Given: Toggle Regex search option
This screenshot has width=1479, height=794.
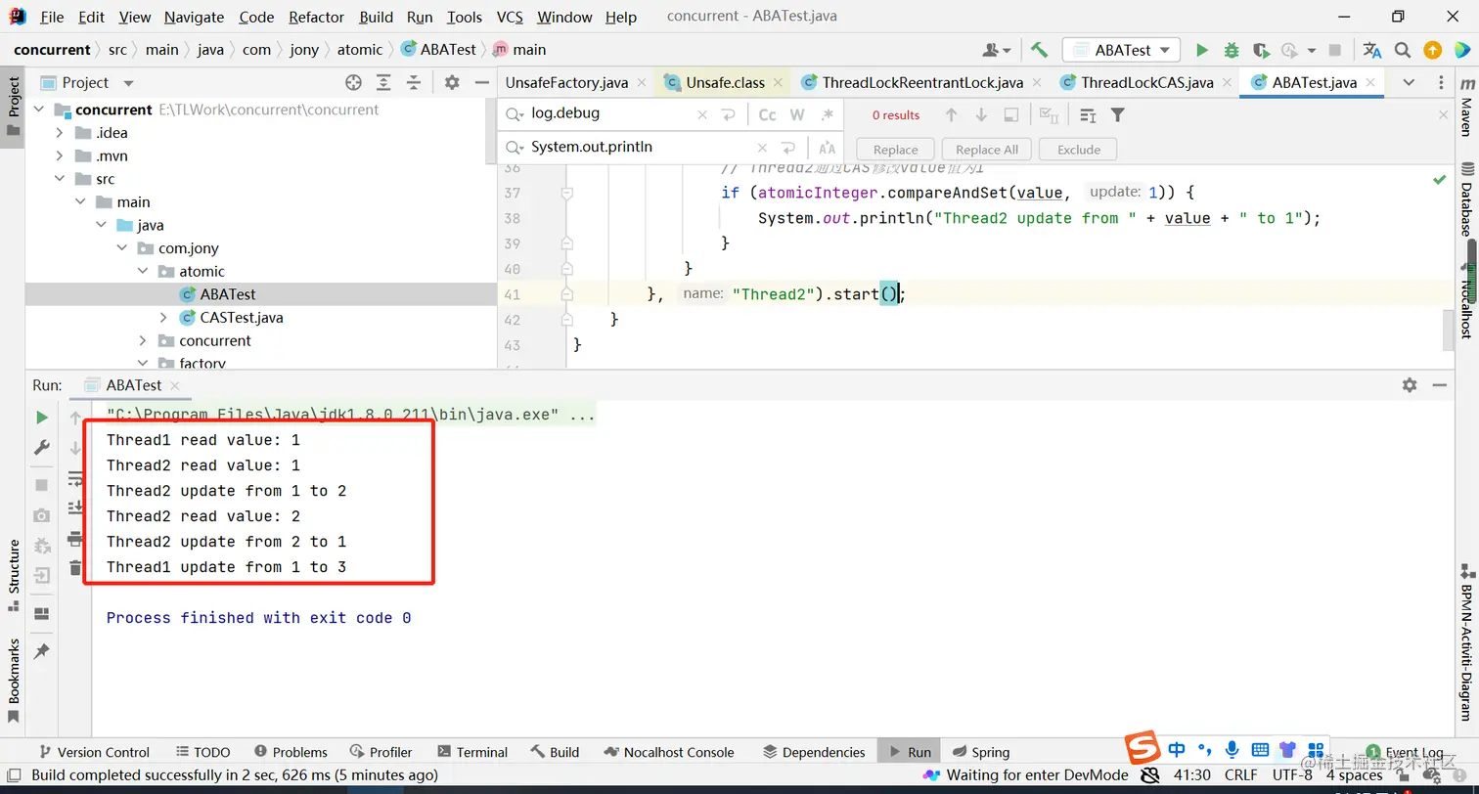Looking at the screenshot, I should pos(828,115).
